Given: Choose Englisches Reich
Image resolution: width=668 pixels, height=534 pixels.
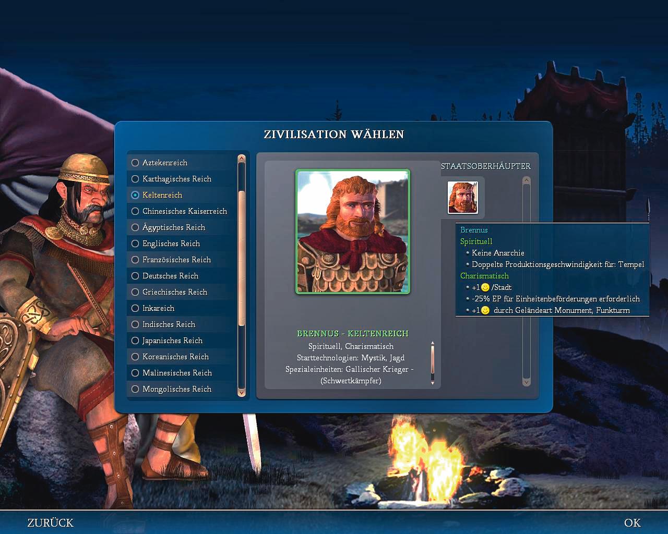Looking at the screenshot, I should 181,244.
